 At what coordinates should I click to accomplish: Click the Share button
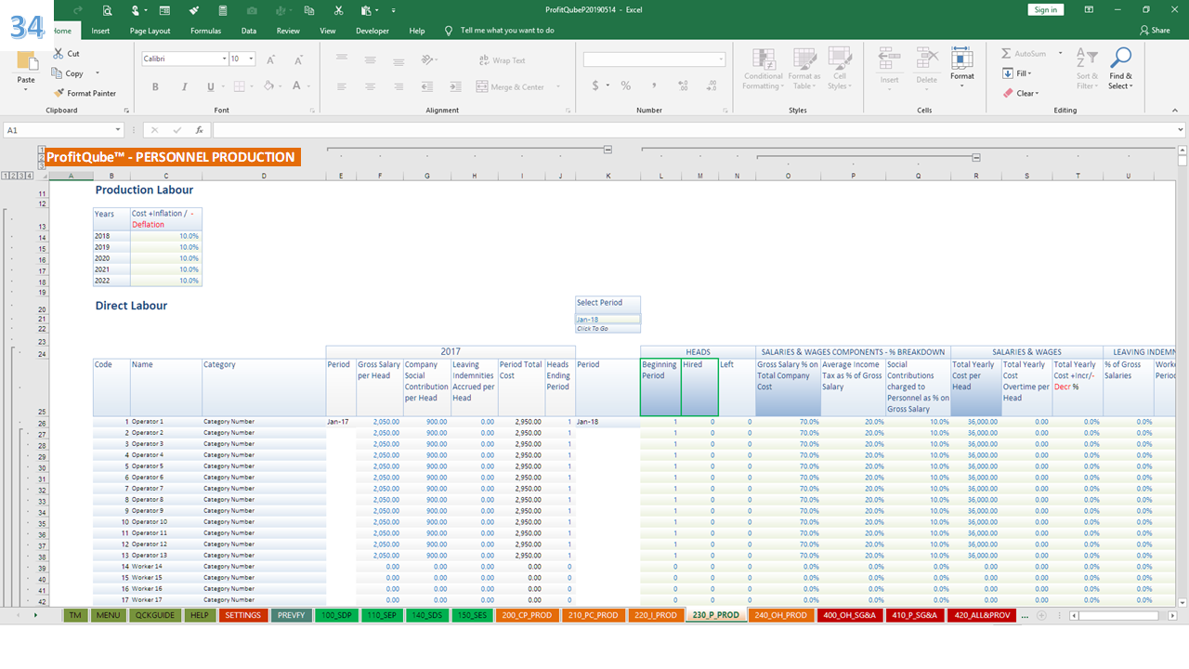[1155, 31]
